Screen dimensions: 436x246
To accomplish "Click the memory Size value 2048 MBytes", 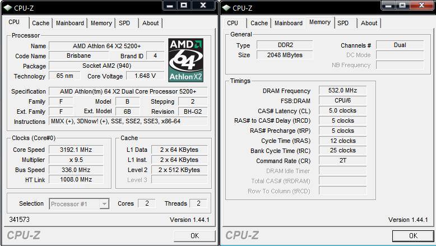I will coord(285,55).
